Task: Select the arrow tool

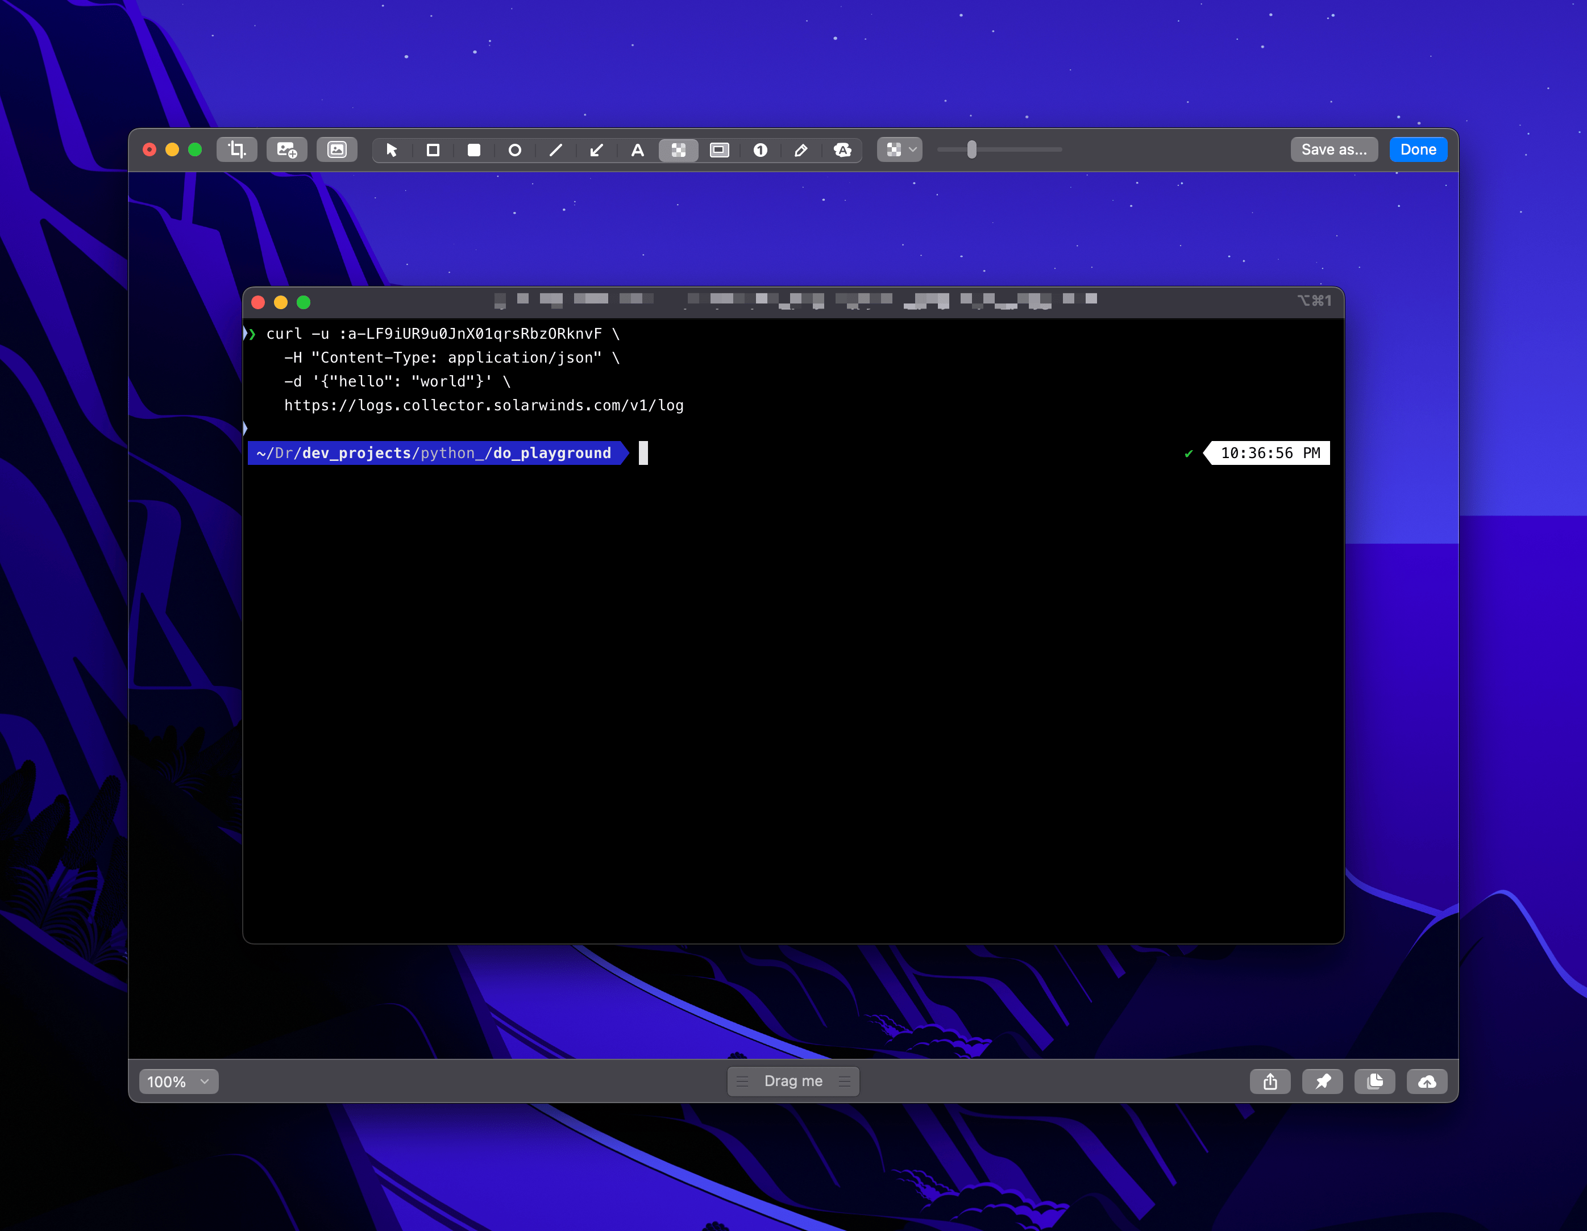Action: tap(597, 149)
